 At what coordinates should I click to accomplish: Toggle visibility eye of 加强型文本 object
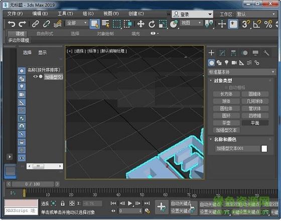[x=36, y=76]
